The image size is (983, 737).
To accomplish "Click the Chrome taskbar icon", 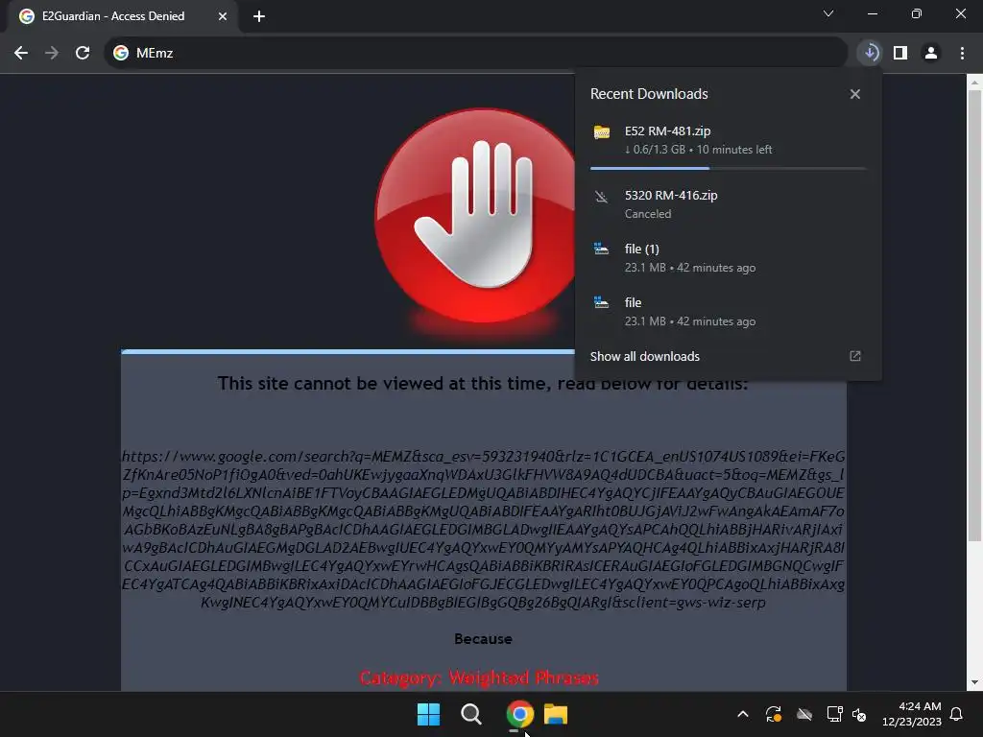I will coord(519,714).
